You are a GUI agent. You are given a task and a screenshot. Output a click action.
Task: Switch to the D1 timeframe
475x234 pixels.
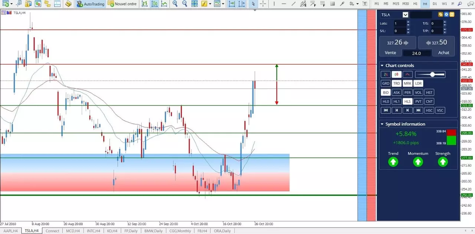(x=435, y=4)
